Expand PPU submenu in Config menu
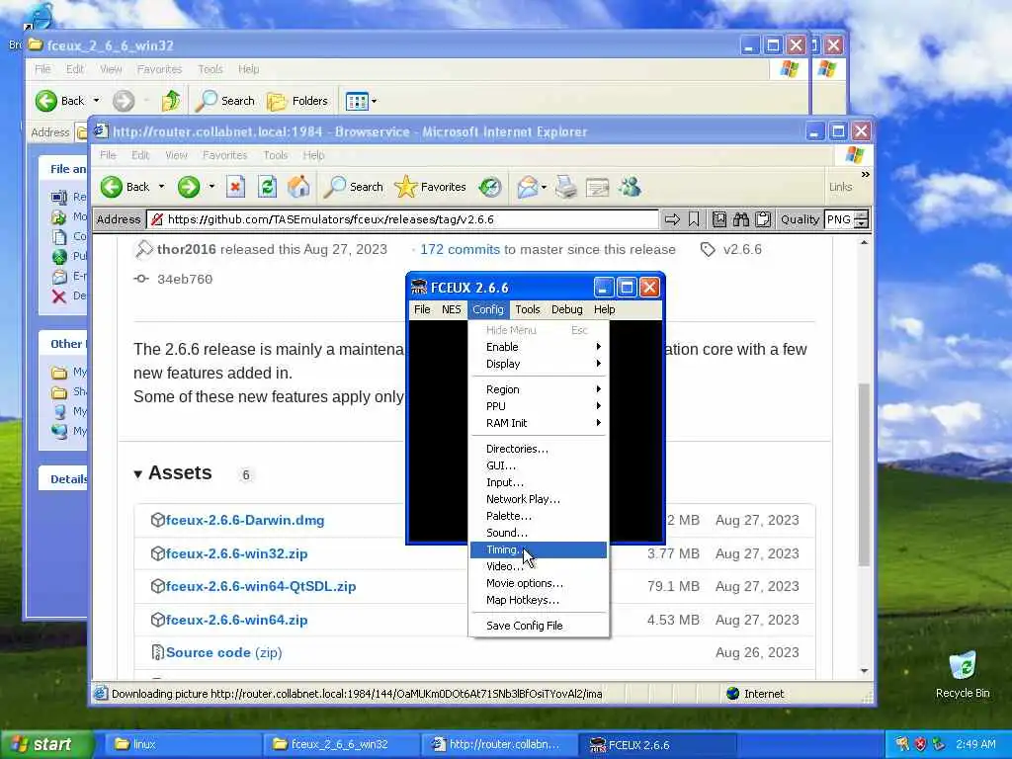The image size is (1012, 759). tap(539, 406)
